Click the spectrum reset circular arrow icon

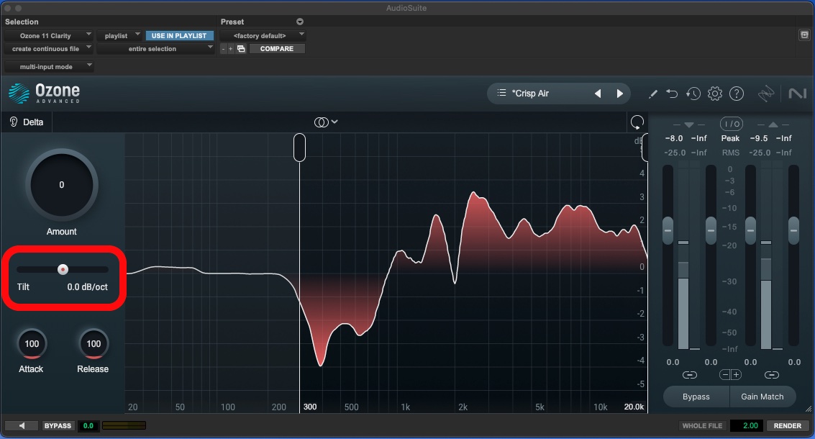[x=637, y=121]
